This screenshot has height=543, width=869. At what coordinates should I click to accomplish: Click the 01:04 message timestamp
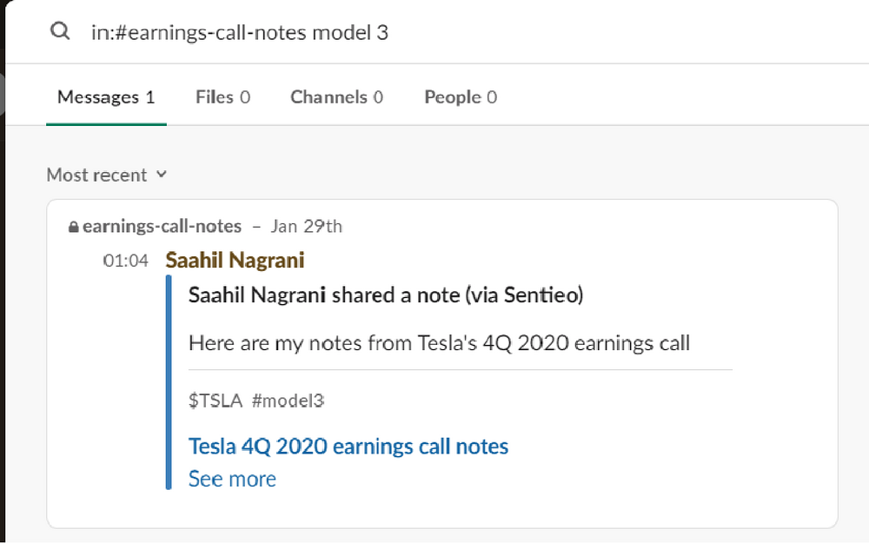point(125,261)
